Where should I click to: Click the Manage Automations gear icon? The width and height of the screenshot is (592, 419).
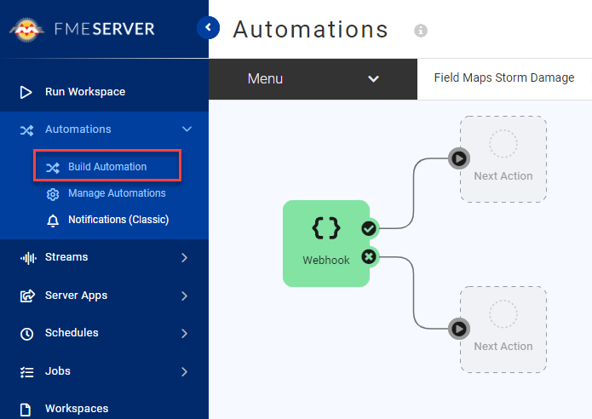click(53, 194)
